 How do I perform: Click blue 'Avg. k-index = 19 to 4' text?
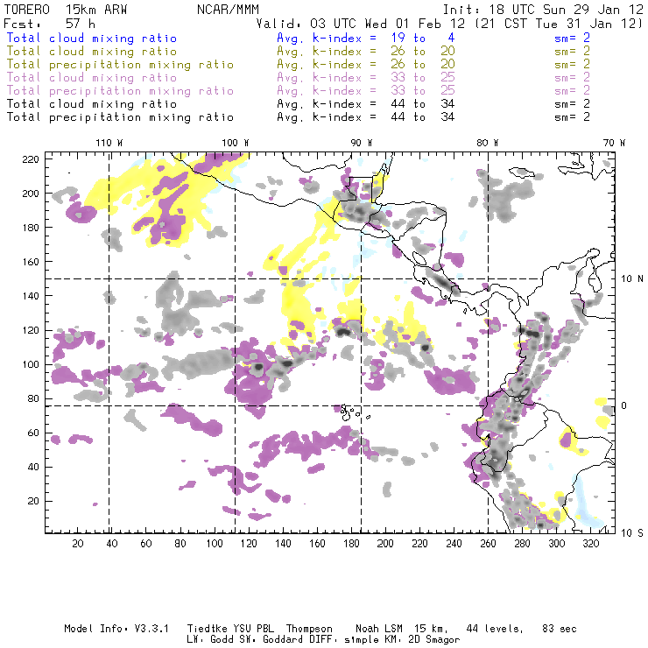366,38
